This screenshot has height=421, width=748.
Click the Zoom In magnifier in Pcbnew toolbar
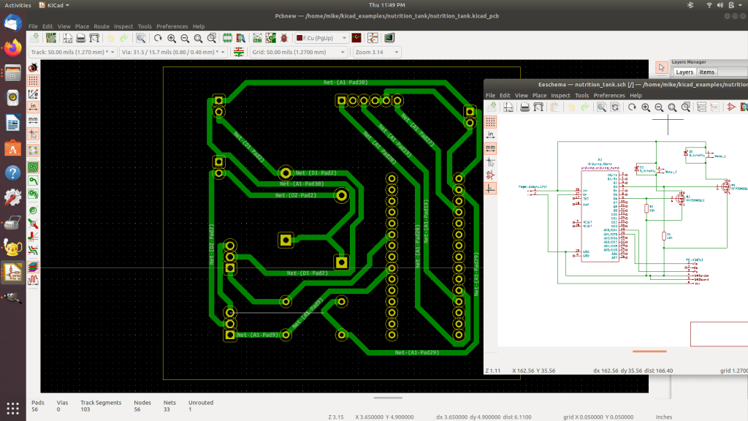click(171, 37)
